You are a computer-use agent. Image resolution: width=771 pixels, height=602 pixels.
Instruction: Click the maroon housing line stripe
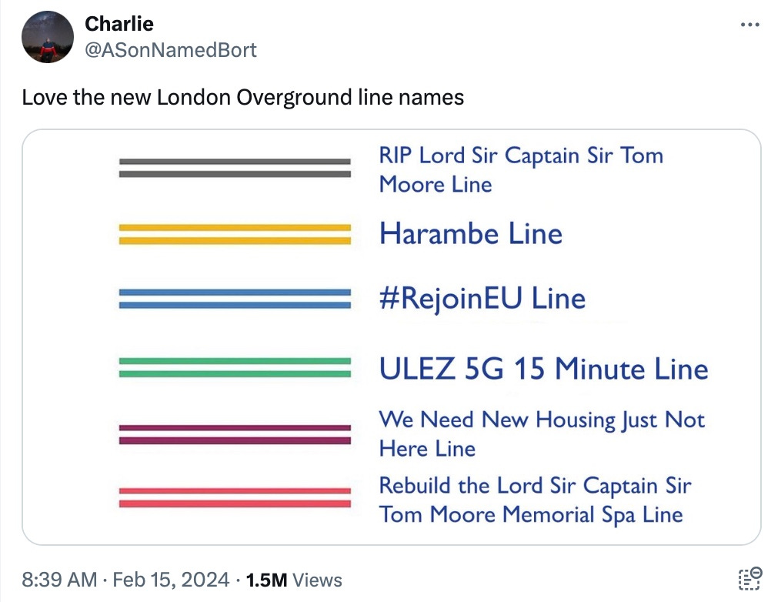235,434
